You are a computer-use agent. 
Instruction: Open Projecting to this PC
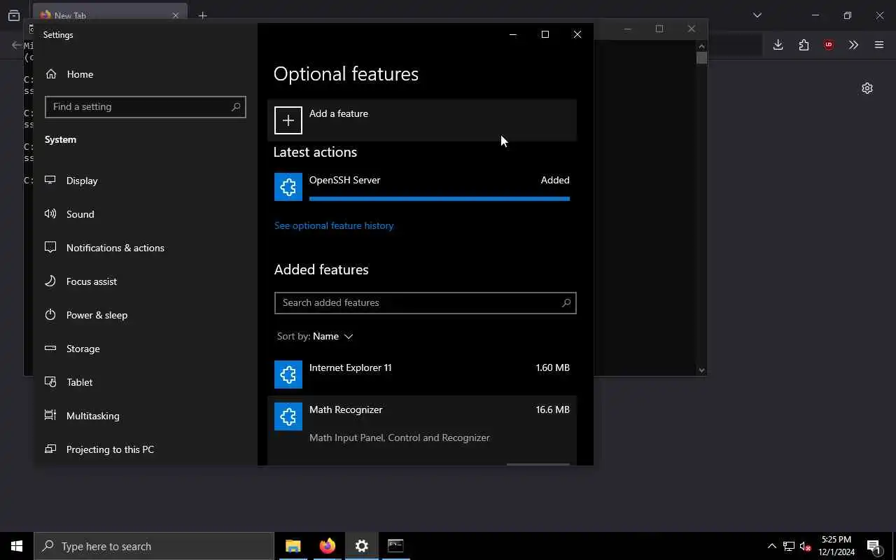145,449
